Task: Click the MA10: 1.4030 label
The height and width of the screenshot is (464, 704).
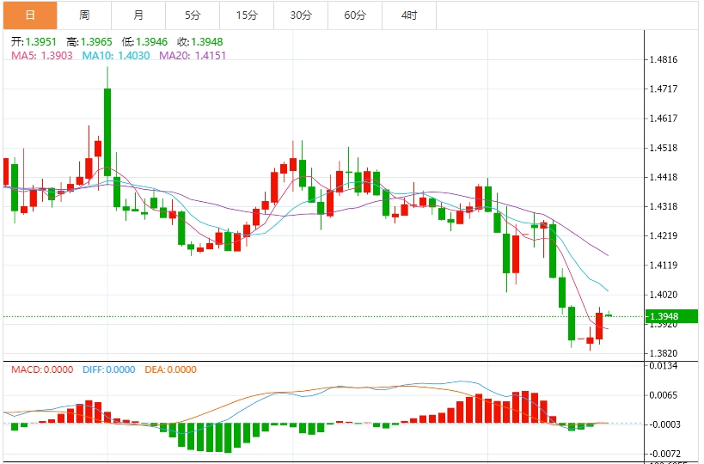Action: [116, 56]
